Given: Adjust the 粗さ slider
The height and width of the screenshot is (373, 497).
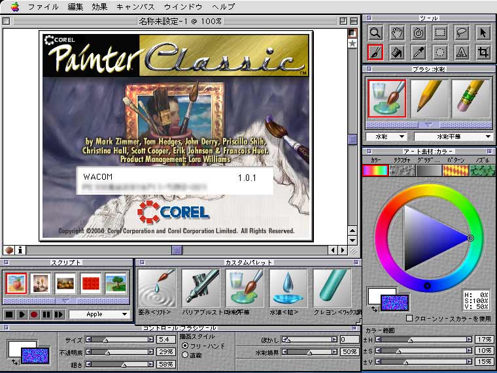Looking at the screenshot, I should [x=120, y=364].
